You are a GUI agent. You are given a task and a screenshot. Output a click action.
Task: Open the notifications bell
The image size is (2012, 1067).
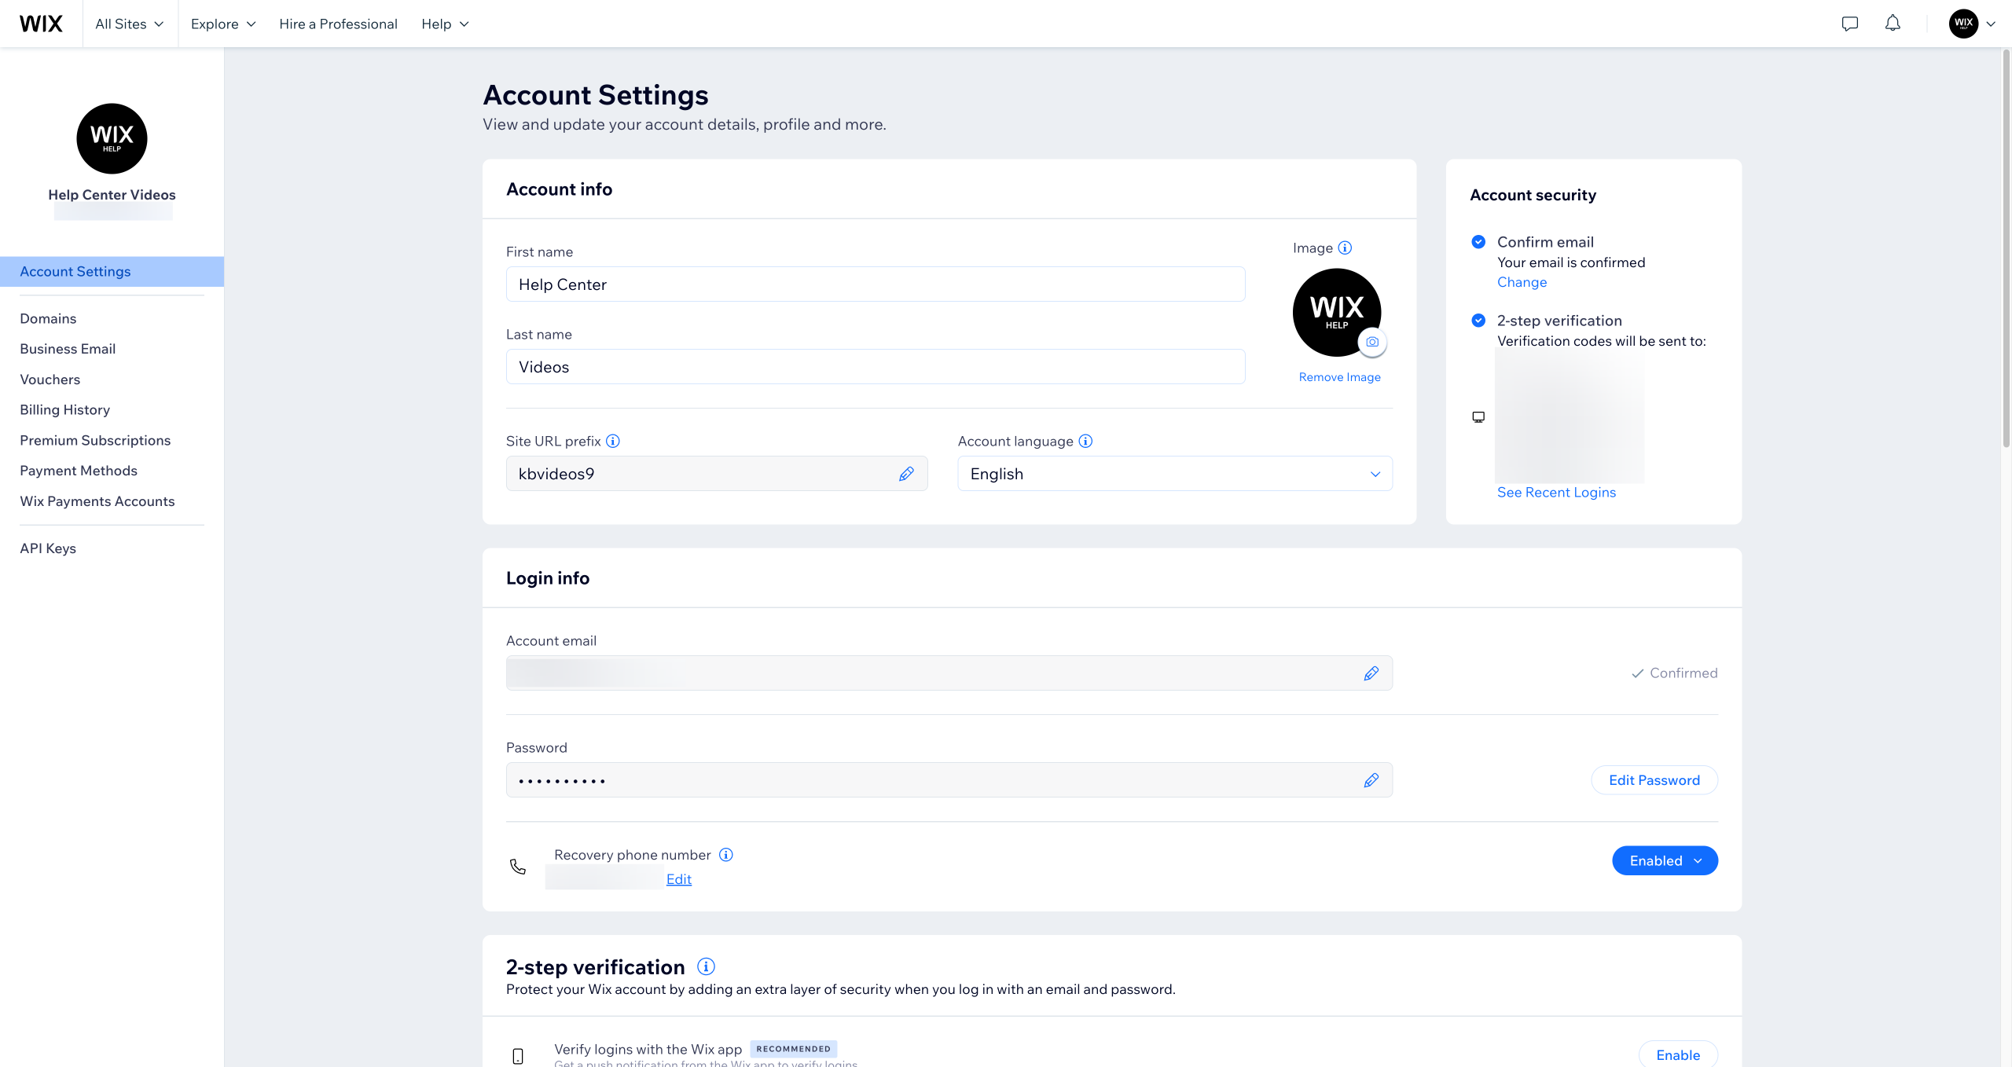coord(1893,24)
